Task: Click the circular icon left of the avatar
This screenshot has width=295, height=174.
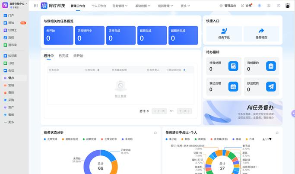Action: (x=279, y=6)
